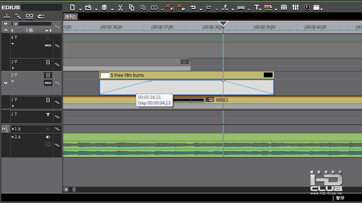The image size is (362, 203).
Task: Click first opacity keyframe point on mixer line
Action: (150, 80)
